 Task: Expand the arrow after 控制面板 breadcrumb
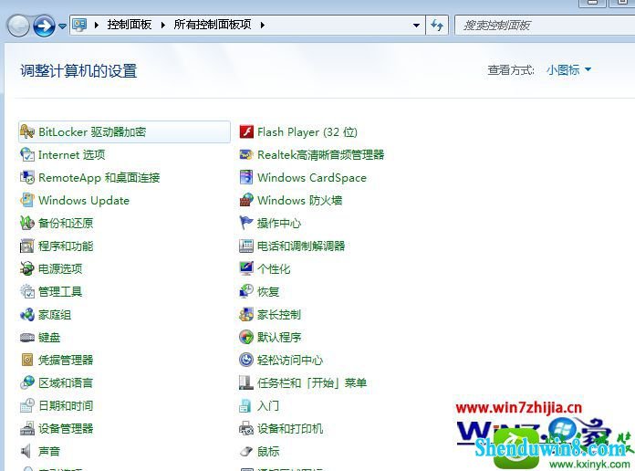(x=163, y=26)
